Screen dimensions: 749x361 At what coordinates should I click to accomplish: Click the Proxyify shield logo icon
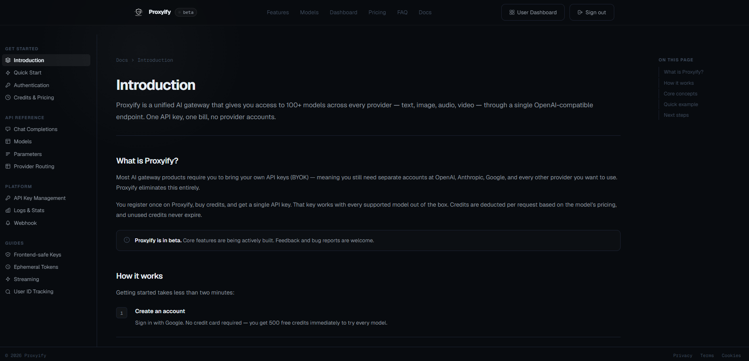click(139, 12)
